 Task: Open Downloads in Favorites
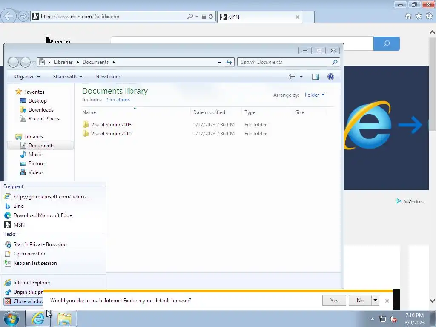point(41,110)
